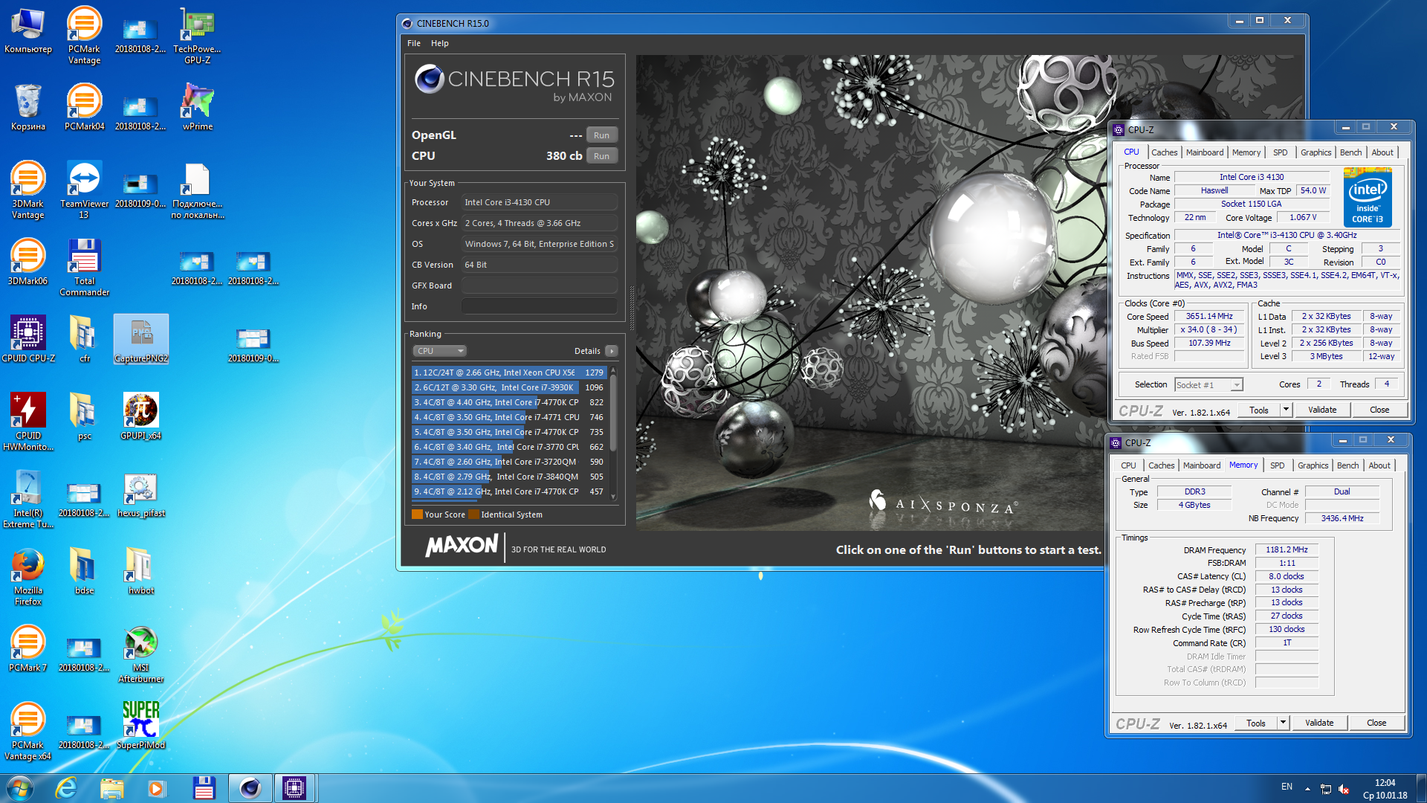Open Total Commander desktop shortcut
This screenshot has height=803, width=1427.
click(84, 268)
